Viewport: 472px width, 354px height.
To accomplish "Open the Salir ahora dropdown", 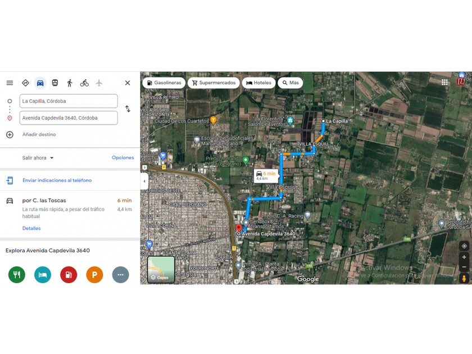I will coord(38,158).
